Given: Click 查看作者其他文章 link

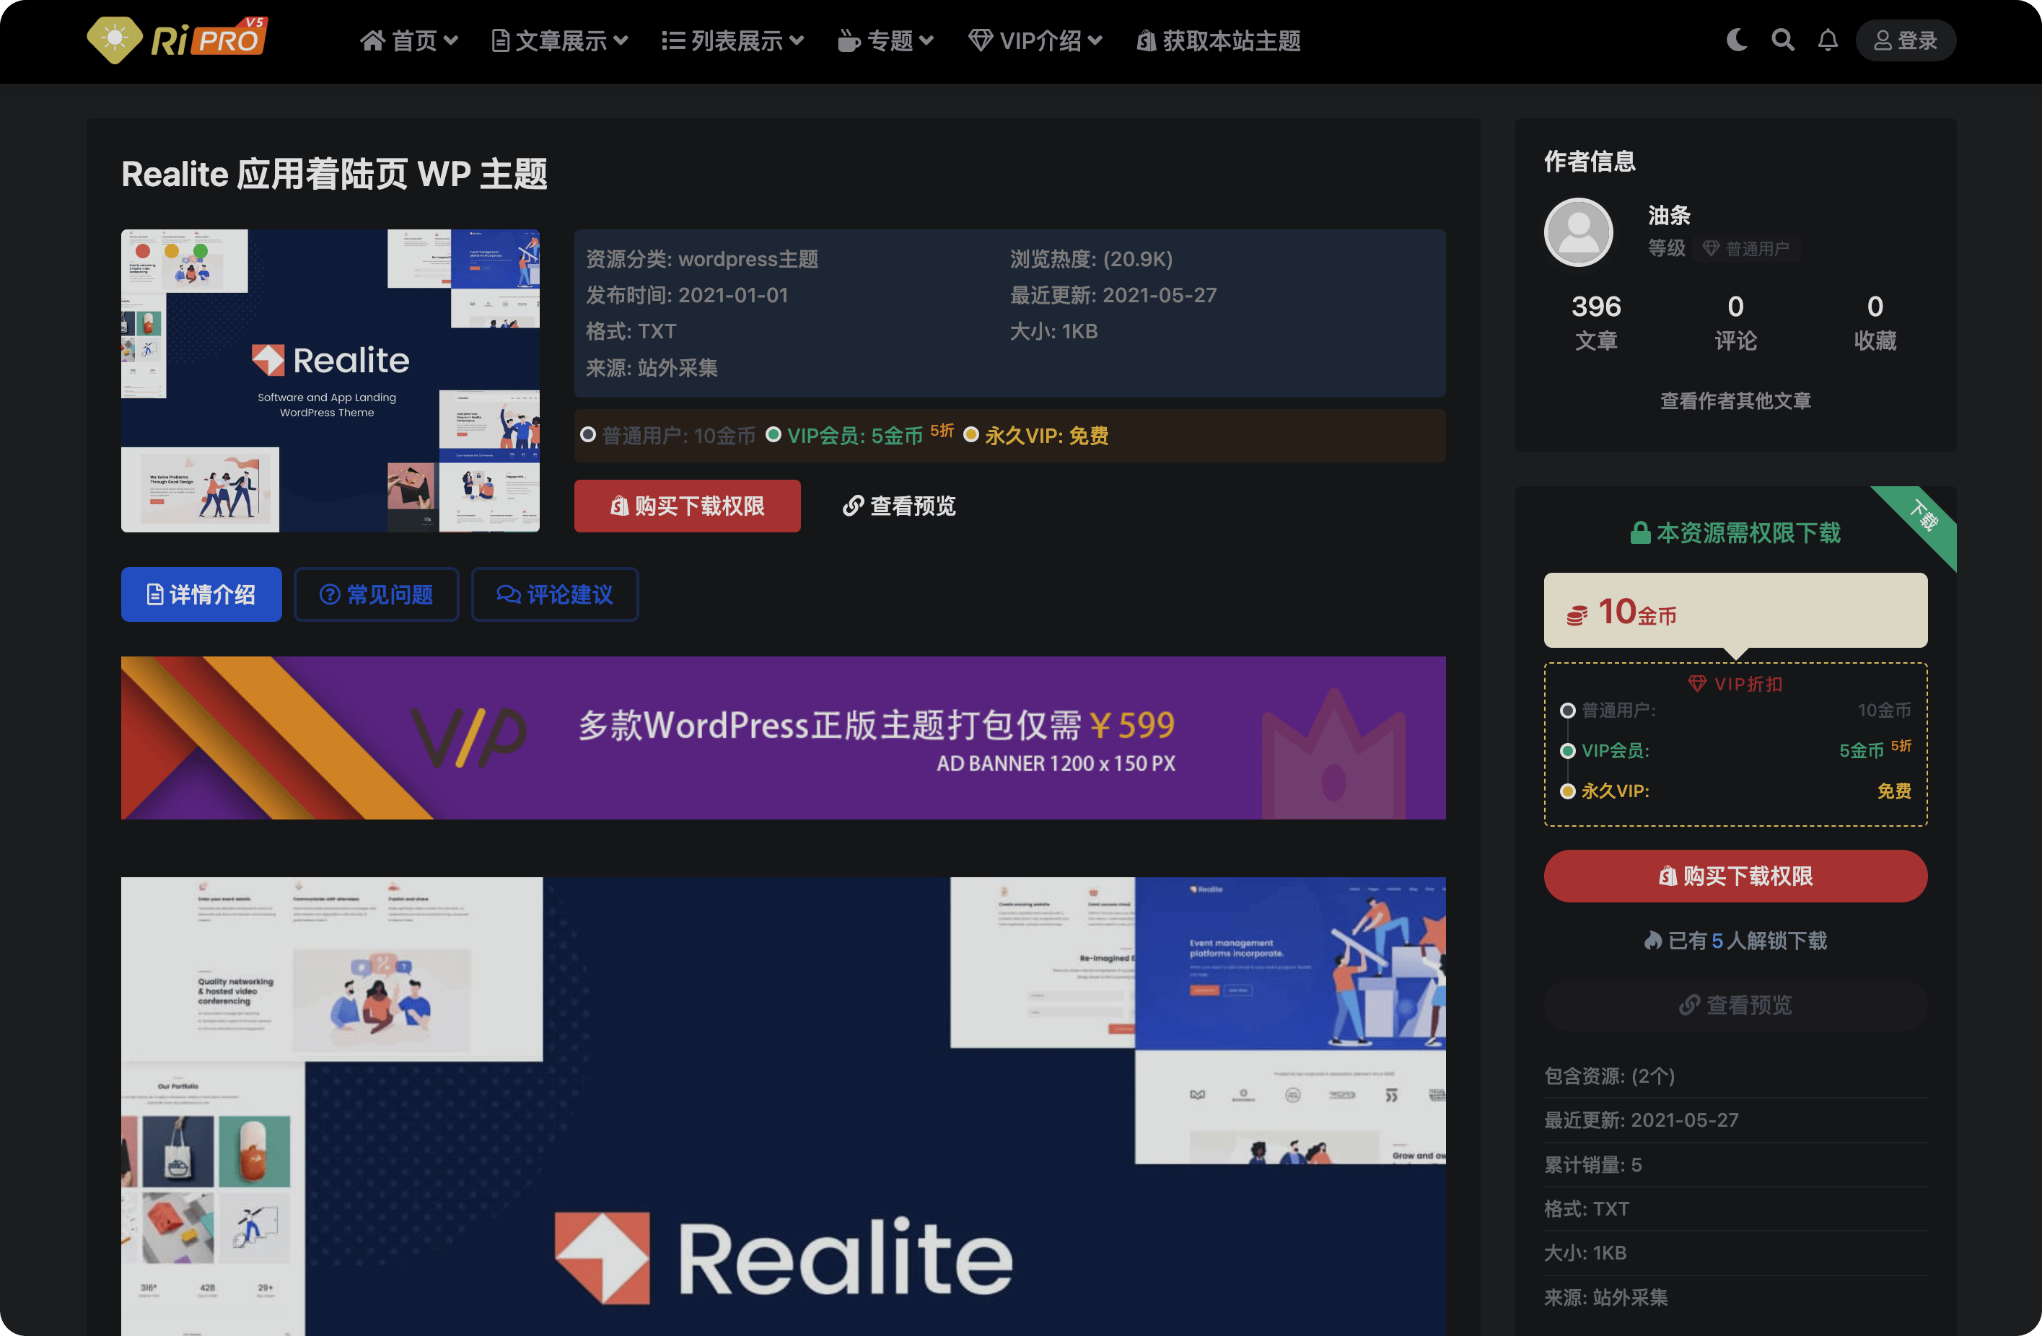Looking at the screenshot, I should pyautogui.click(x=1736, y=400).
